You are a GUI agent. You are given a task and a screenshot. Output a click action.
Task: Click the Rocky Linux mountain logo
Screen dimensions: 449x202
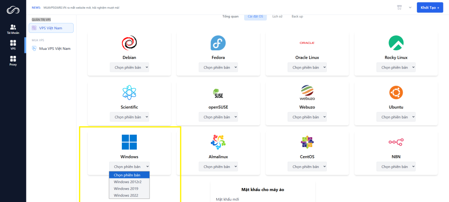click(396, 43)
